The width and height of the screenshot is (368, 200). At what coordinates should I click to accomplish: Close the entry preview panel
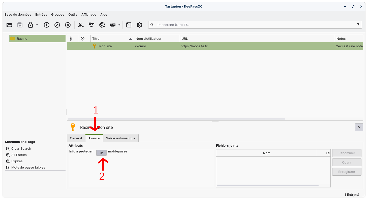coord(359,127)
